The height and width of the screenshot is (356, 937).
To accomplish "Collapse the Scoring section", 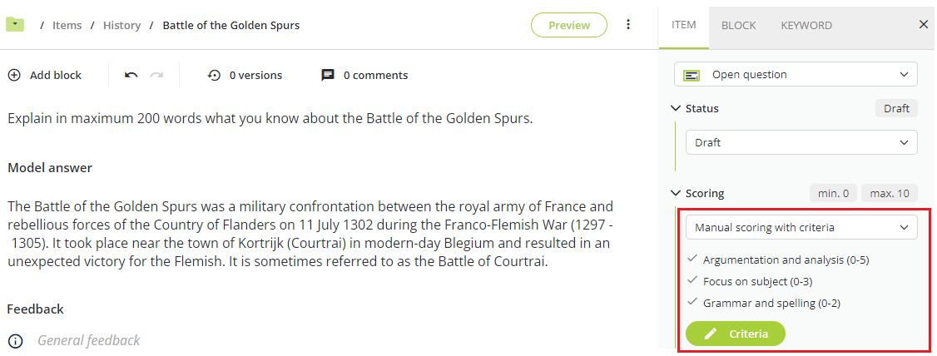I will tap(676, 194).
